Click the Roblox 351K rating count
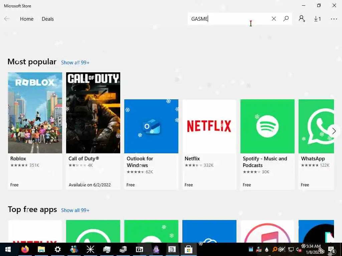The width and height of the screenshot is (342, 256). [x=34, y=165]
